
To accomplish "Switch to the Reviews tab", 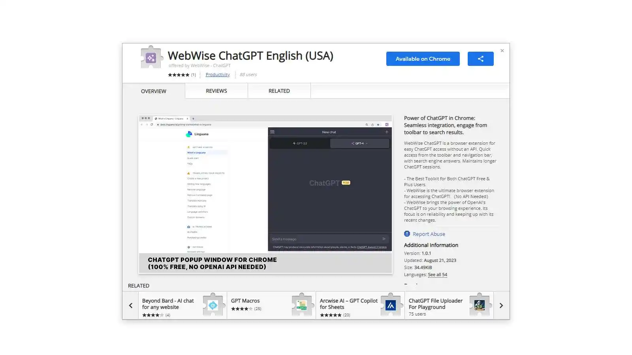I will click(x=216, y=91).
